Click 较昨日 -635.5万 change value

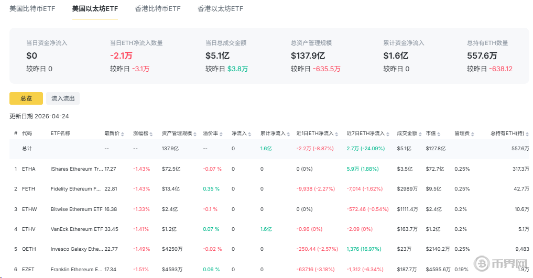tap(327, 69)
